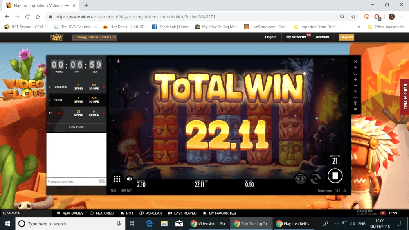
Task: Open the game menu grid icon
Action: pyautogui.click(x=117, y=179)
